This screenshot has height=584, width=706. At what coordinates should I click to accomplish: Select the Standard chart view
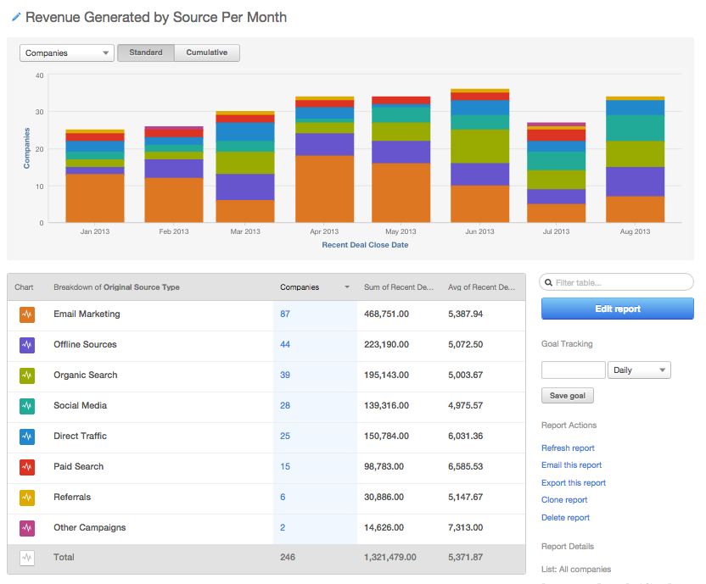(146, 53)
